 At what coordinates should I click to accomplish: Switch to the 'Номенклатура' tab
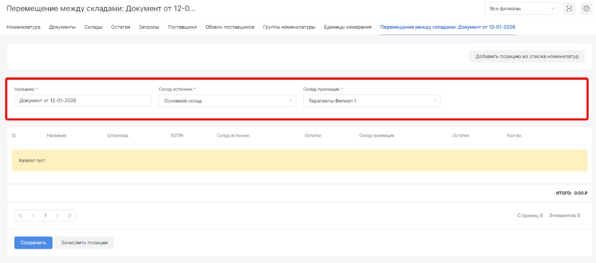(23, 27)
